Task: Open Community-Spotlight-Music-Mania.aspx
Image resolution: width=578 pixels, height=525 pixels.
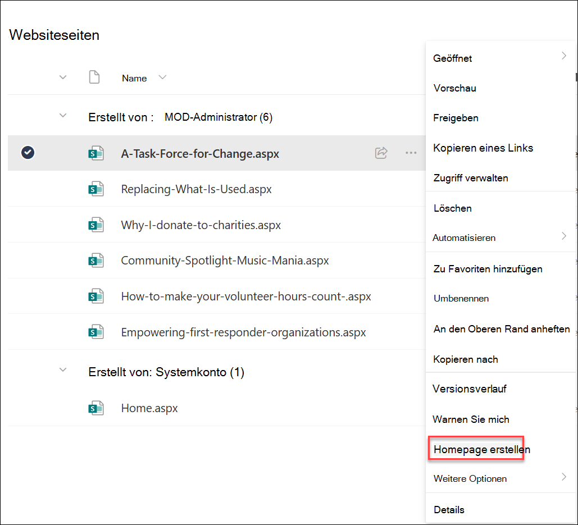Action: coord(225,261)
